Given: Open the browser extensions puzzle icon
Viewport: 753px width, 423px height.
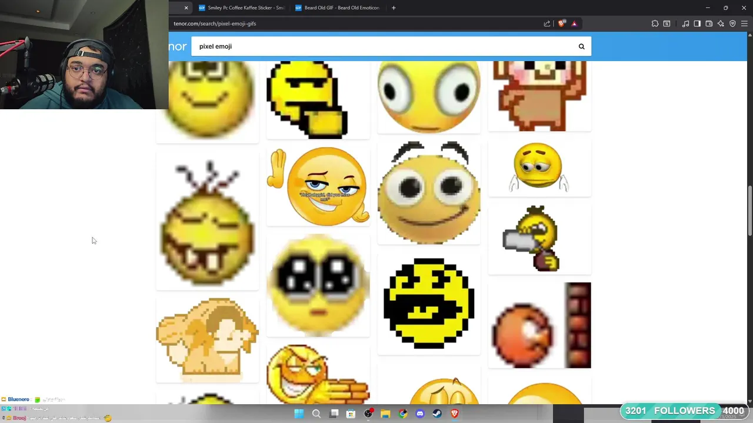Looking at the screenshot, I should (655, 23).
